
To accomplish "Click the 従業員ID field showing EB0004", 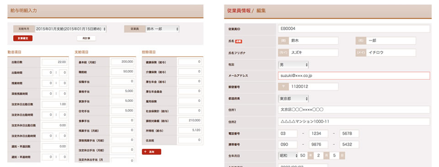I will point(354,29).
